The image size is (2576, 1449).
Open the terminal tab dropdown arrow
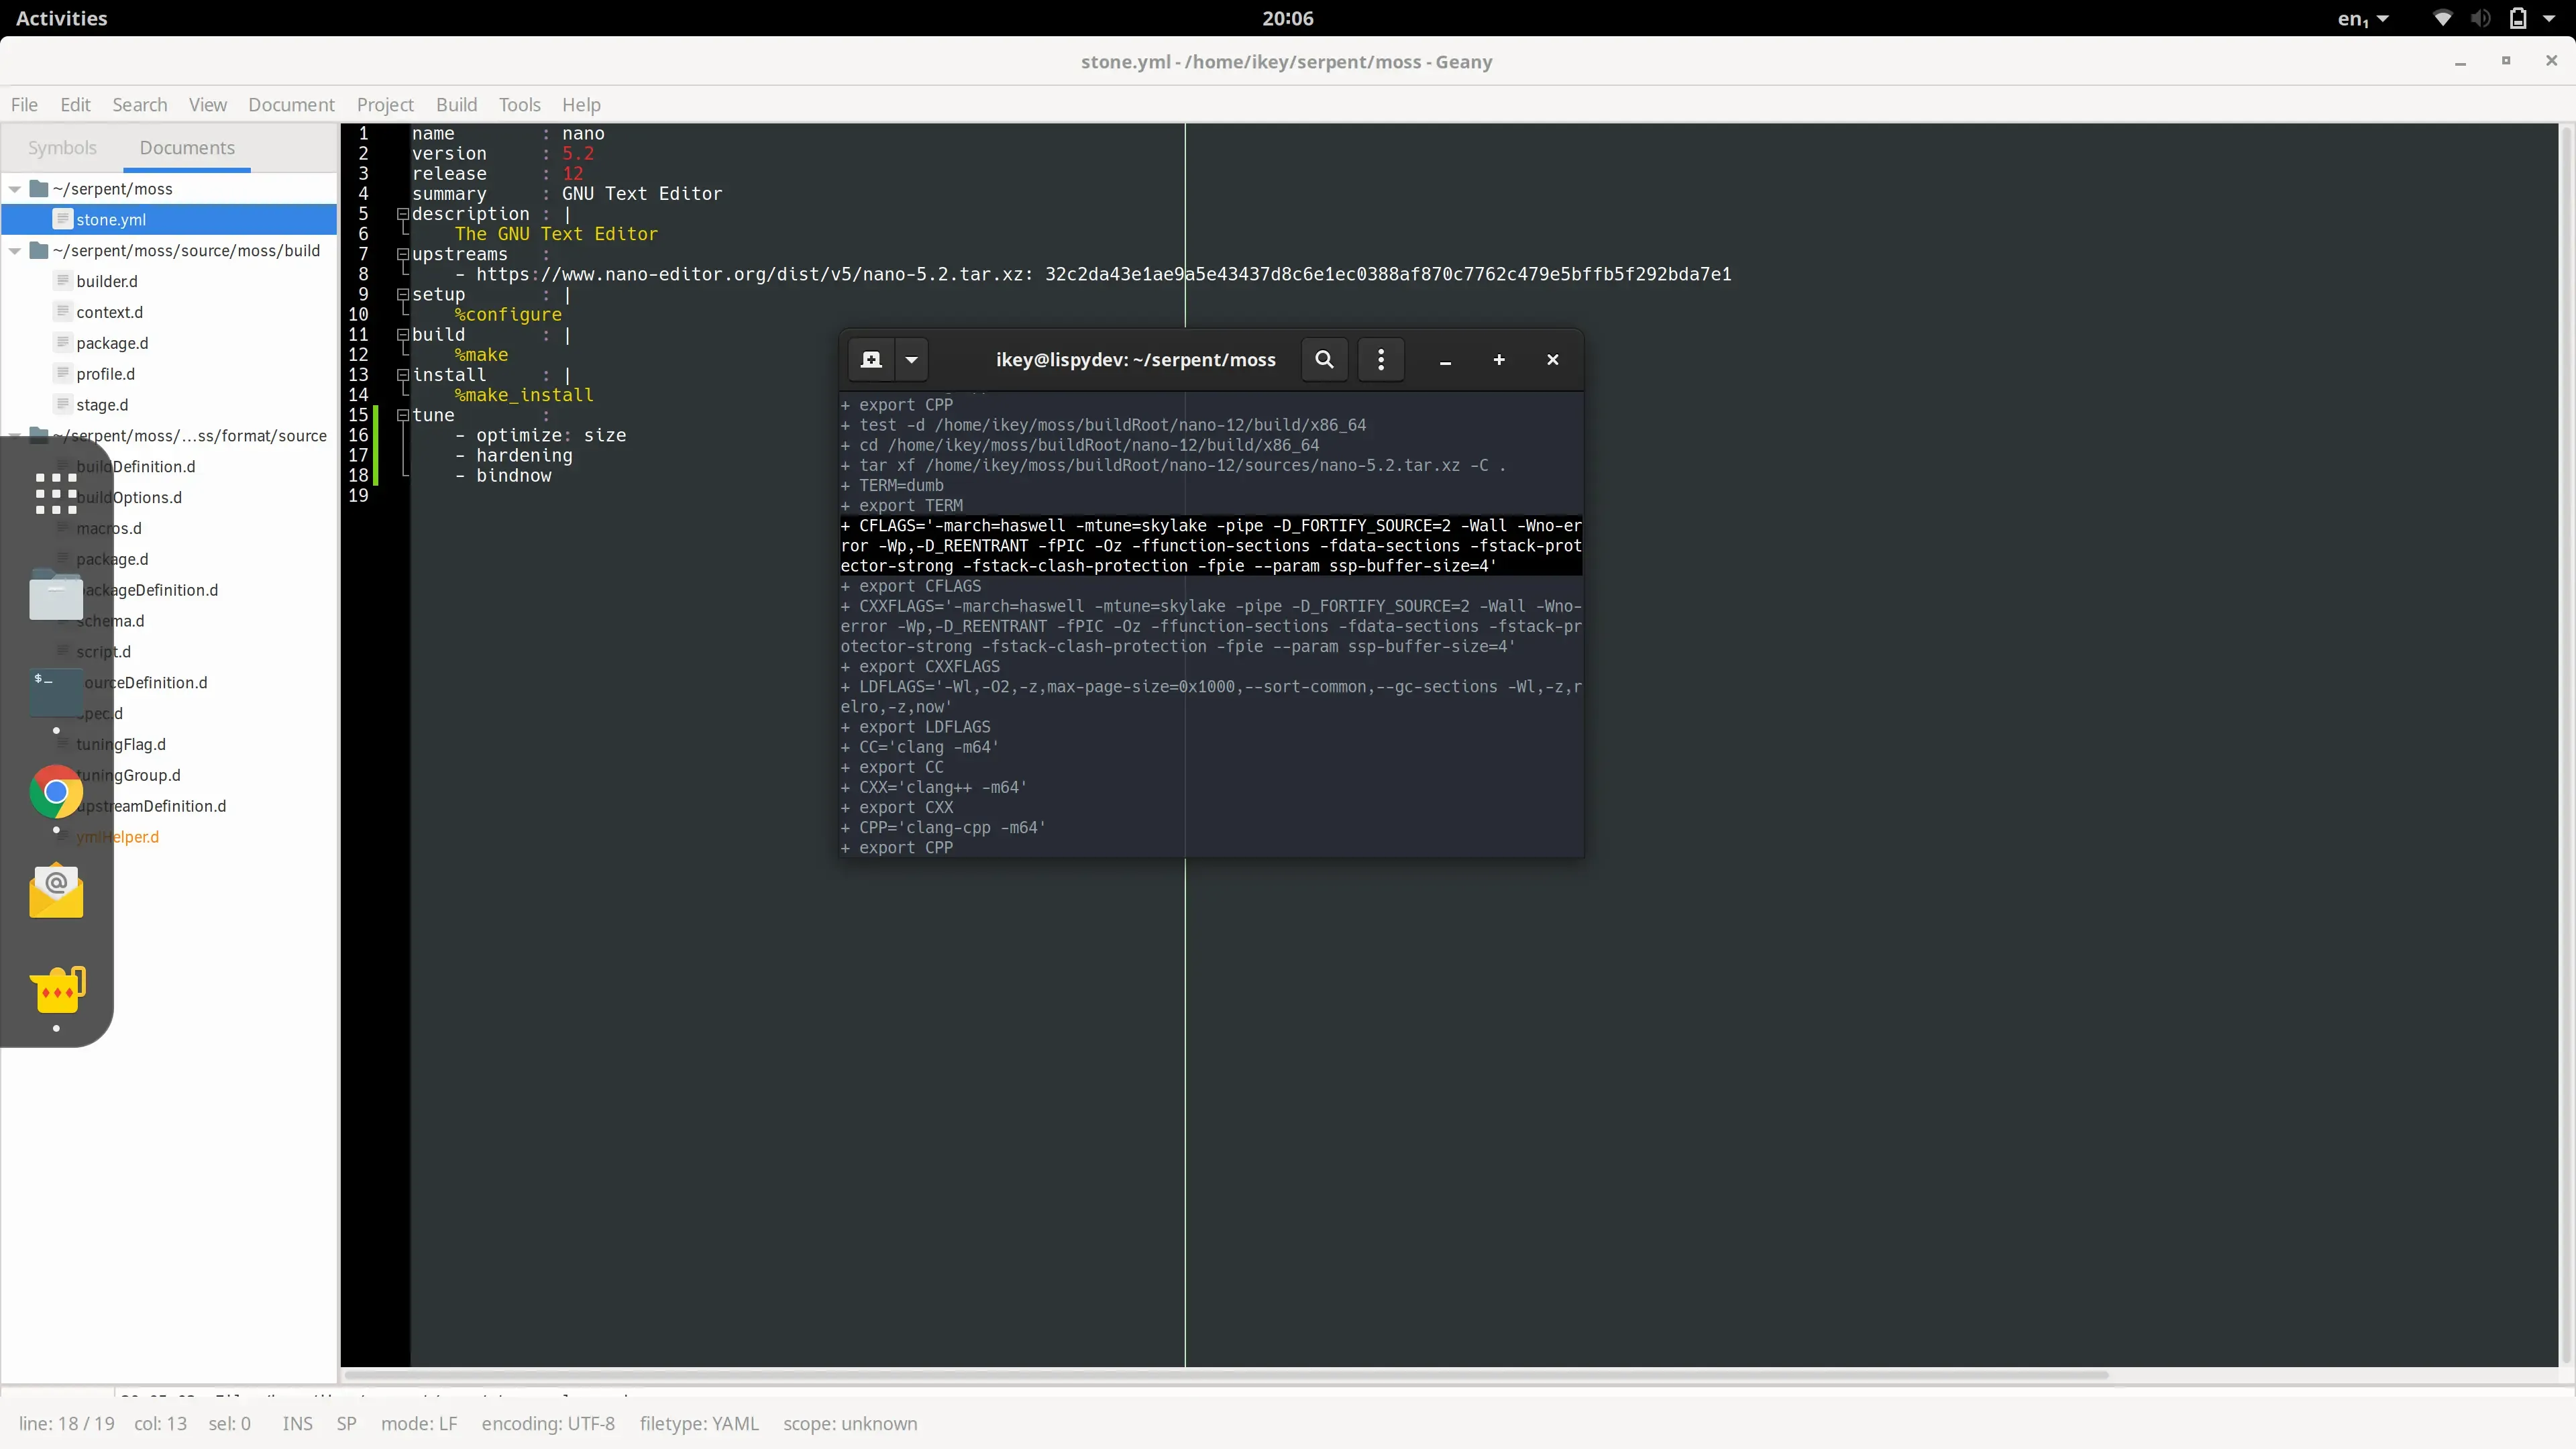911,360
